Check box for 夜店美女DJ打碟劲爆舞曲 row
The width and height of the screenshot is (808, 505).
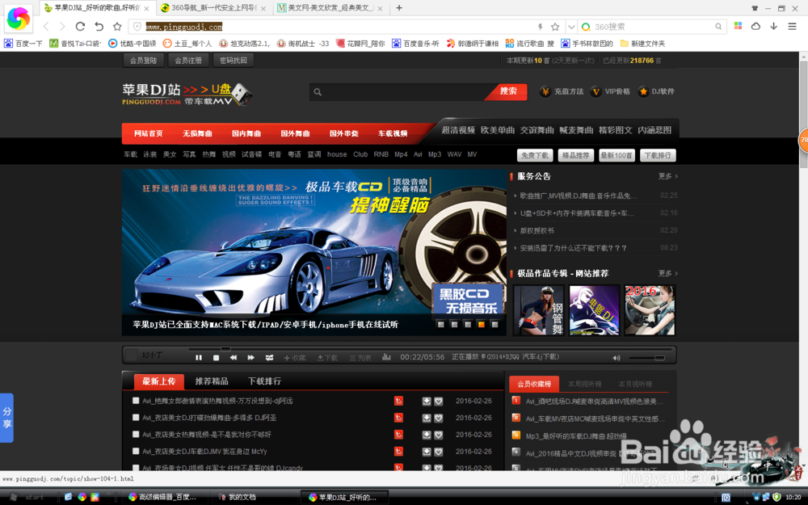(136, 418)
